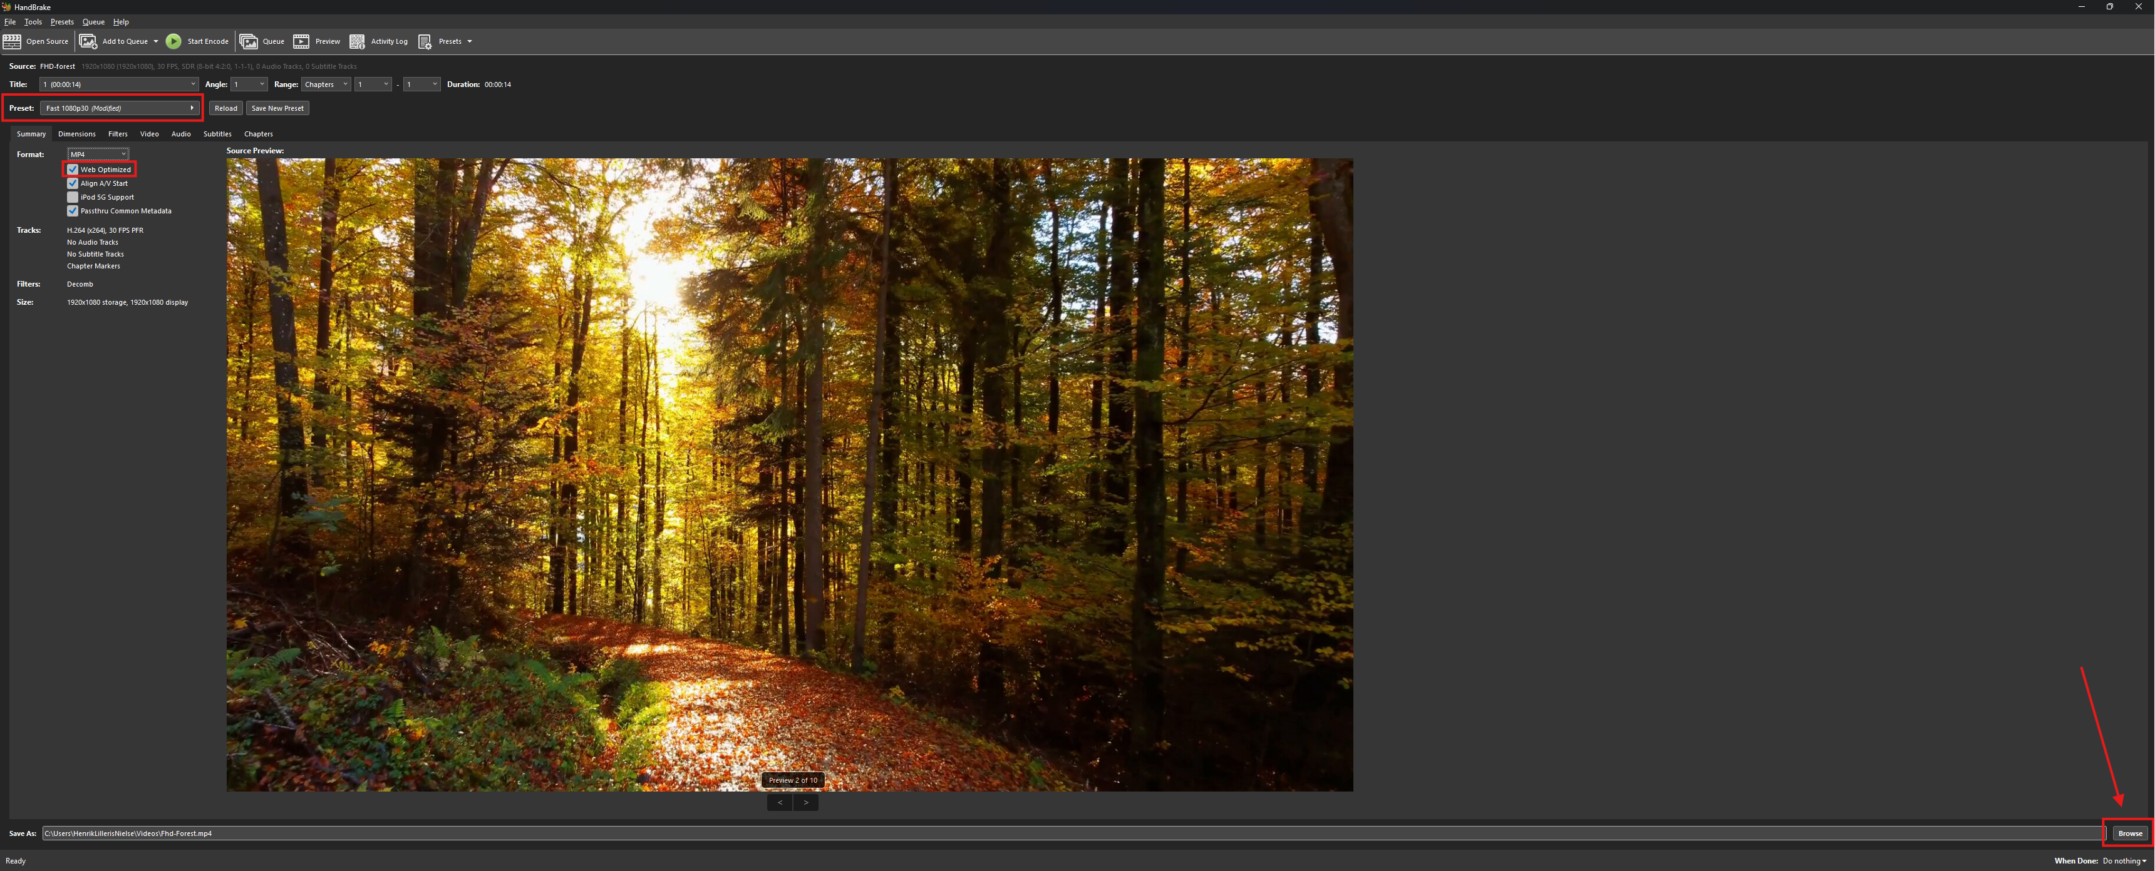
Task: Switch to the Video tab
Action: [x=149, y=134]
